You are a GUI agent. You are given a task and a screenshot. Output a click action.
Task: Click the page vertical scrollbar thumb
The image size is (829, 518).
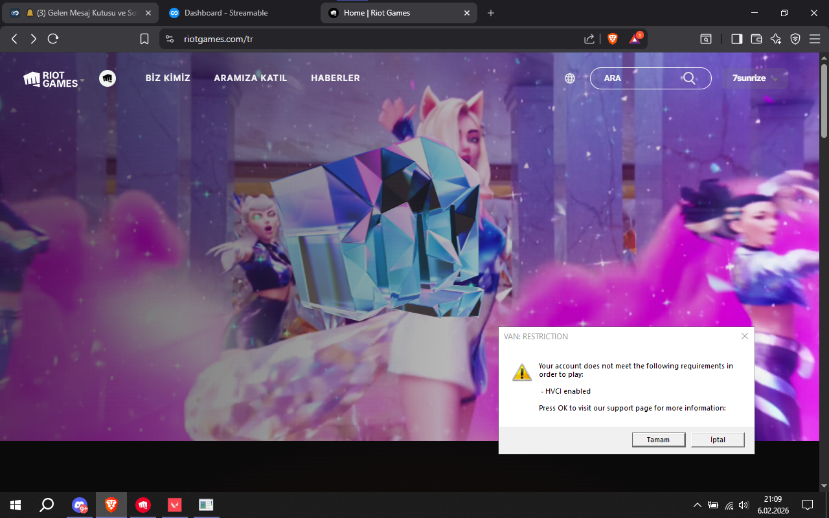click(824, 100)
